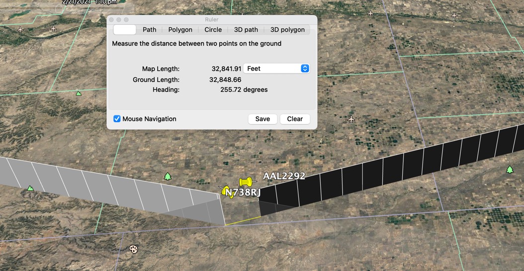Viewport: 524px width, 271px height.
Task: Click the green triangle icon left of the Ruler dialog
Action: (79, 93)
